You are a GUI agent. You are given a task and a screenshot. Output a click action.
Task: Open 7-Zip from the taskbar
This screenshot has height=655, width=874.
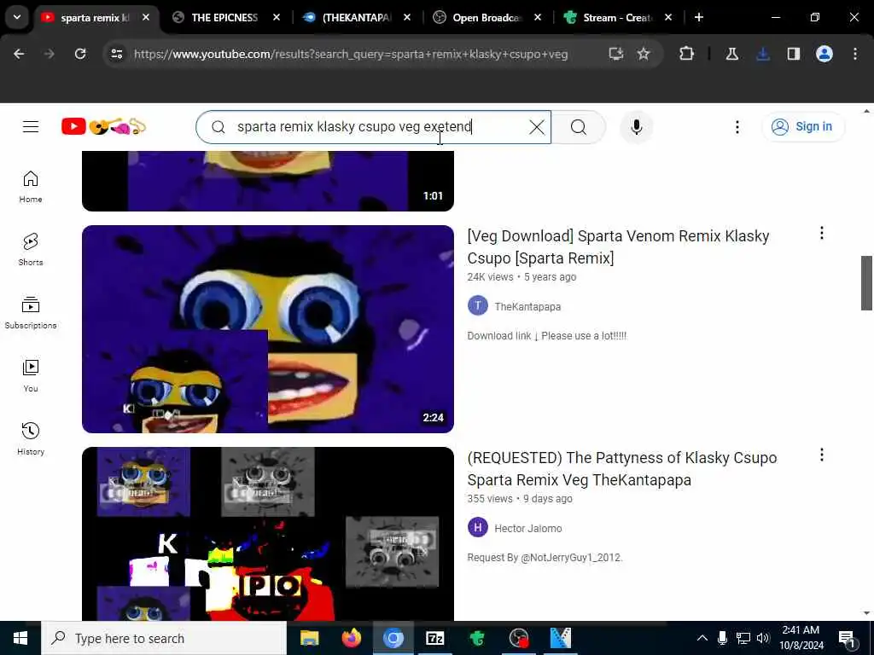click(x=434, y=638)
